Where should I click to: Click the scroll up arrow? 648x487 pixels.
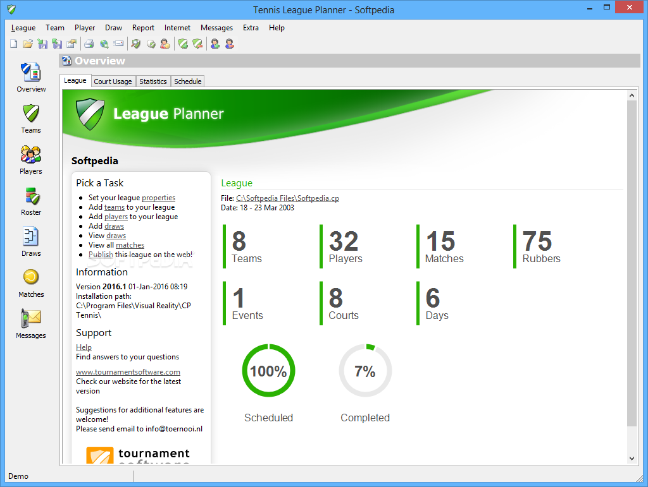pyautogui.click(x=632, y=95)
